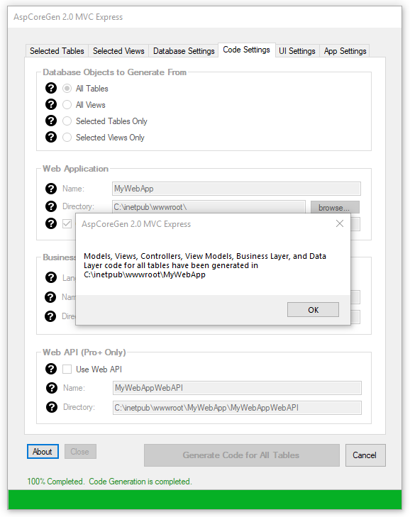410x517 pixels.
Task: Switch to the Selected Views tab
Action: click(118, 51)
